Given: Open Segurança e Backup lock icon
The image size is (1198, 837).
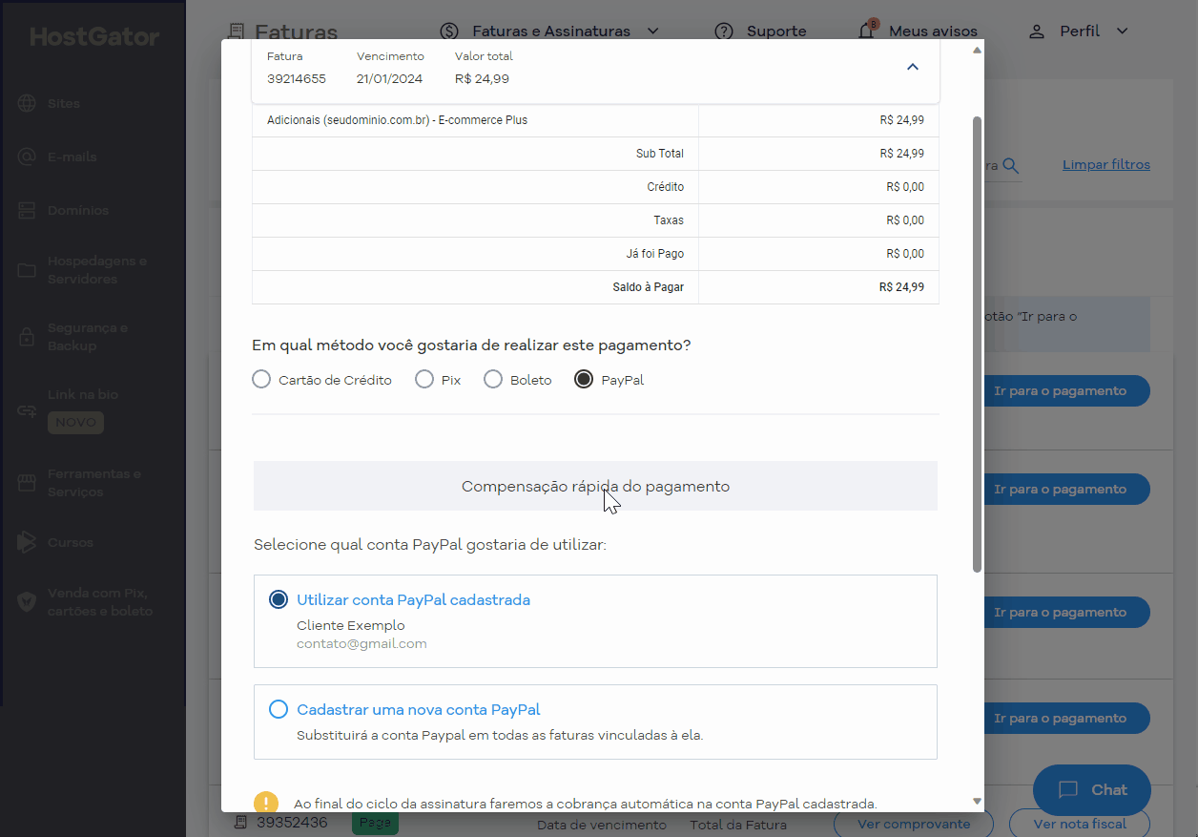Looking at the screenshot, I should 27,337.
